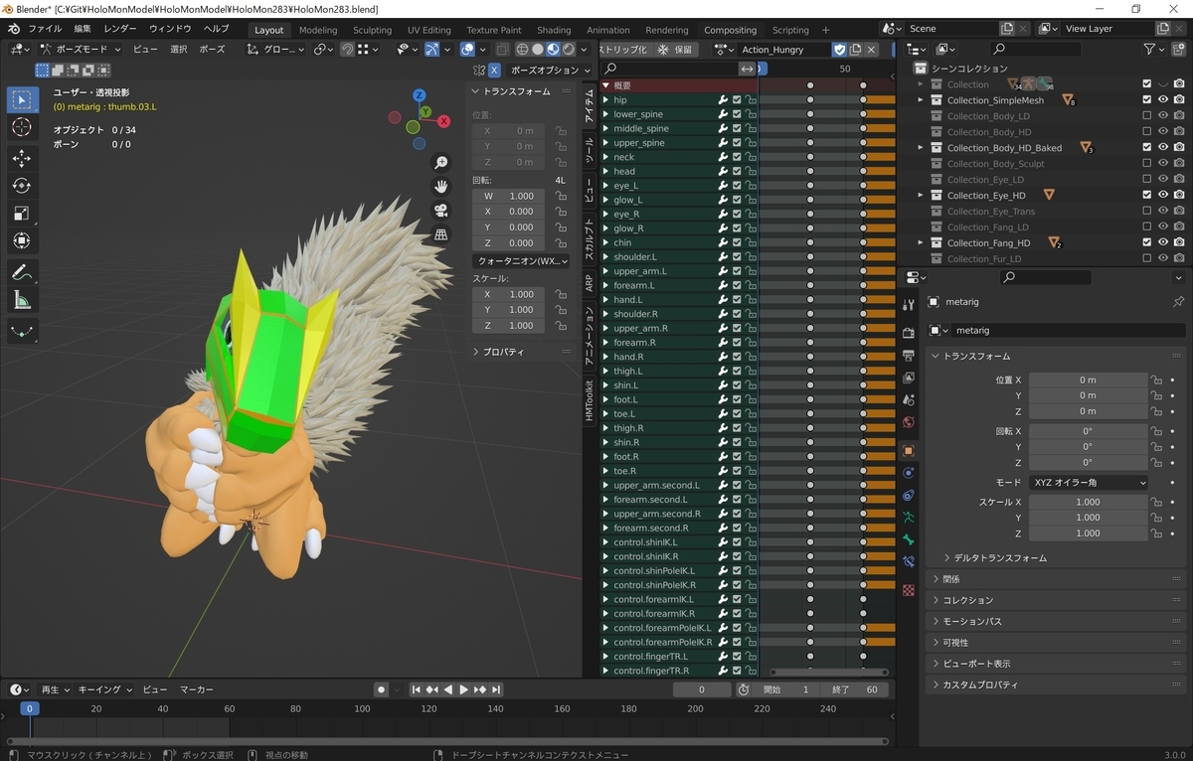
Task: Expand Collection_SimpleMesh in the outliner
Action: [921, 100]
